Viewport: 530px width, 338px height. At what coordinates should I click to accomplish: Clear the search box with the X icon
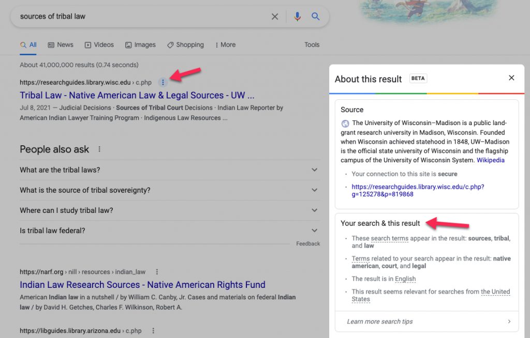(x=275, y=17)
